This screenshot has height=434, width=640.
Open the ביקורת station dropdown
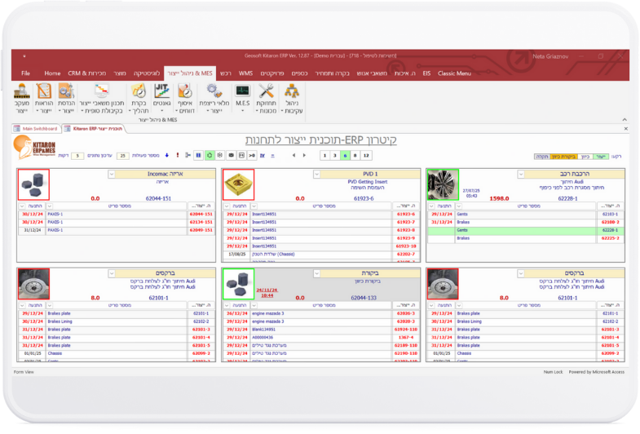pyautogui.click(x=316, y=273)
